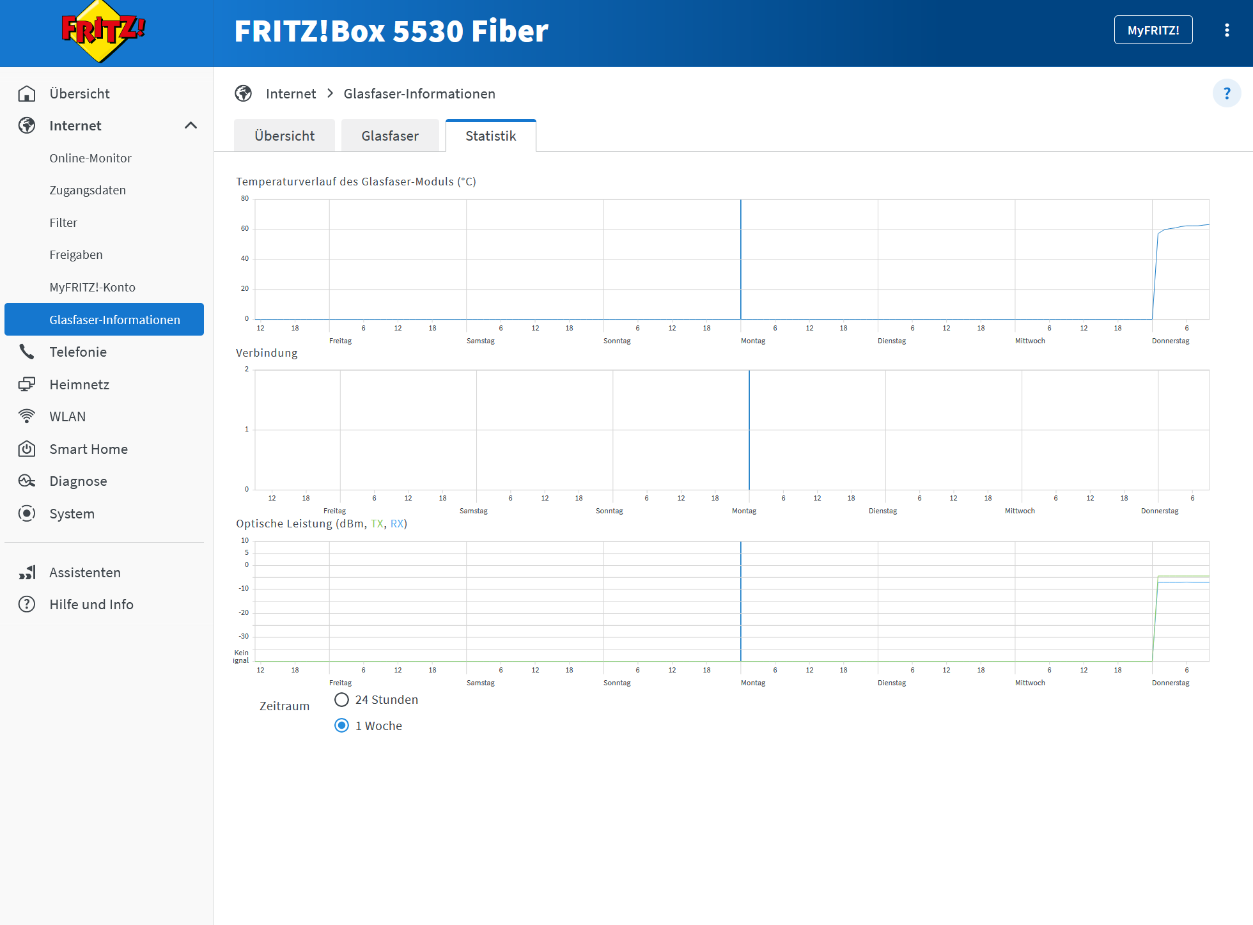Switch to the Übersicht tab
The width and height of the screenshot is (1253, 925).
tap(284, 136)
